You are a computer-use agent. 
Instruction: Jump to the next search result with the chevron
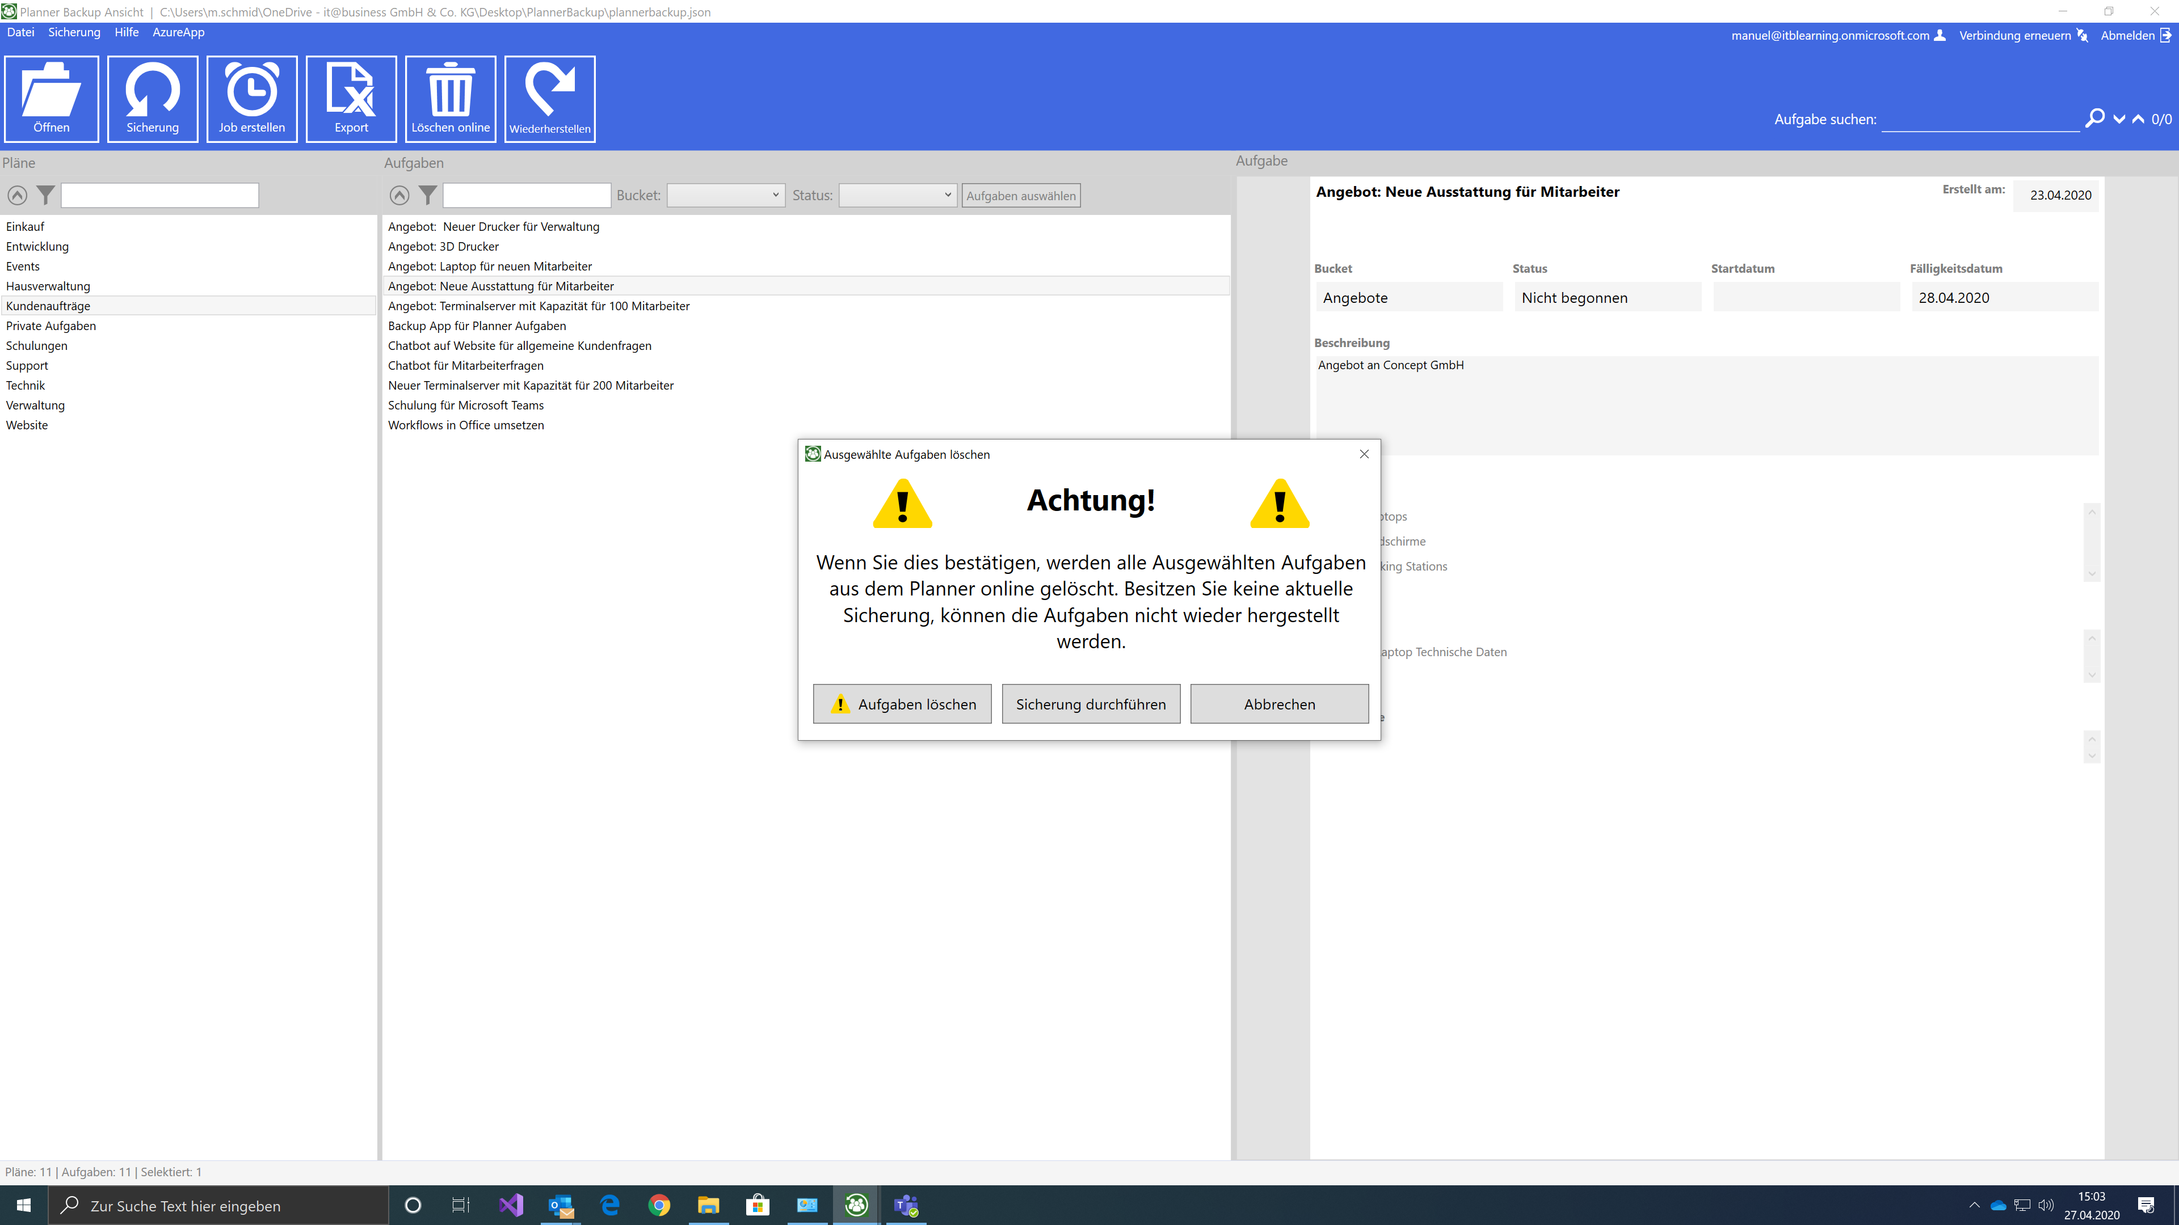2119,119
